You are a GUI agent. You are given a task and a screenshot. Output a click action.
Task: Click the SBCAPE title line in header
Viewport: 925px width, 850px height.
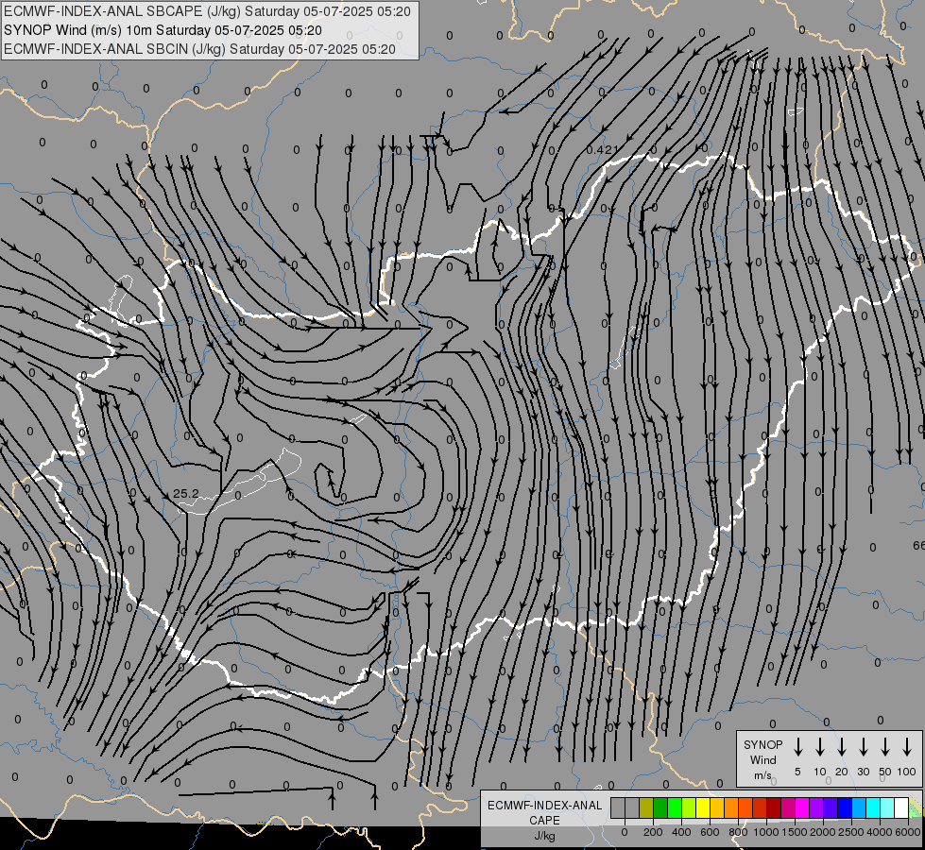pyautogui.click(x=207, y=11)
